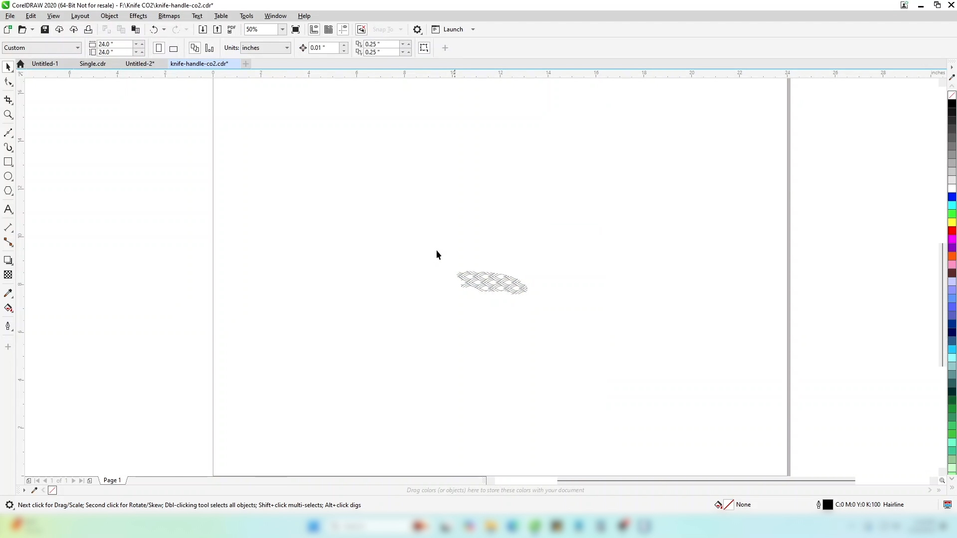The height and width of the screenshot is (538, 957).
Task: Select the Rectangle tool
Action: click(x=8, y=162)
